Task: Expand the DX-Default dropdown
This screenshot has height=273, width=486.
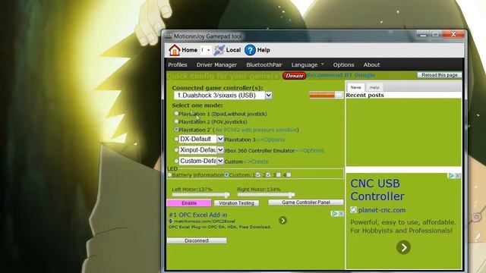Action: pos(220,140)
